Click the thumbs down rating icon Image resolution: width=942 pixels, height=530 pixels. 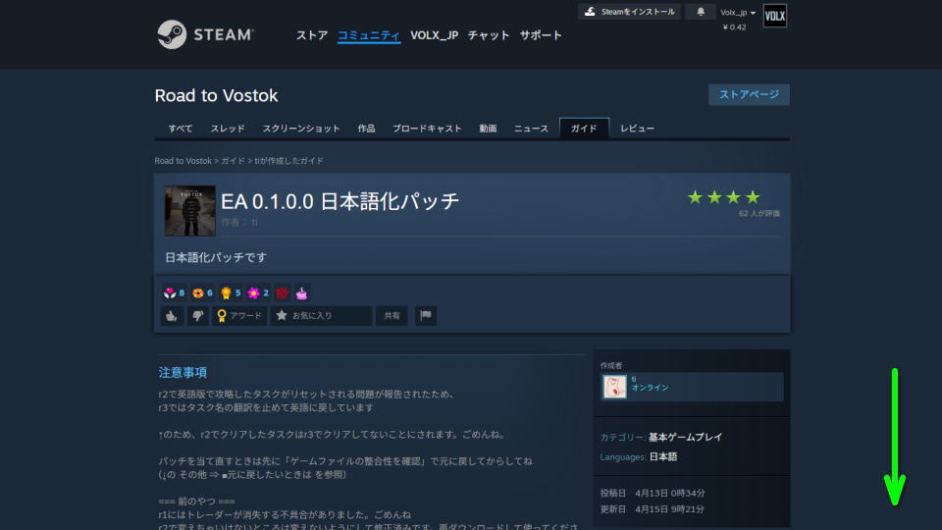pyautogui.click(x=197, y=316)
